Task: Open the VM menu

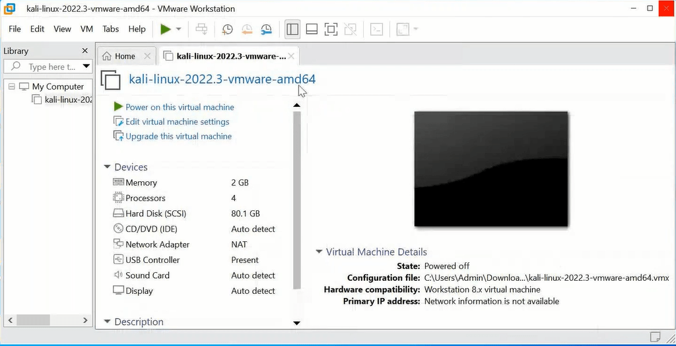Action: pyautogui.click(x=86, y=29)
